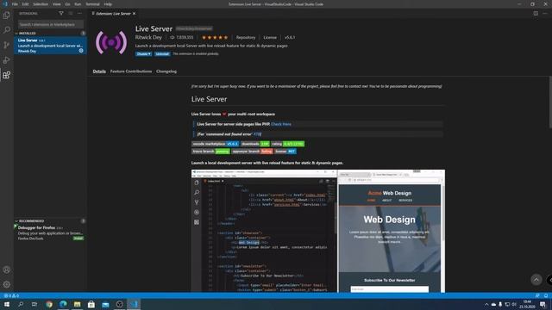
Task: Click the travis branch passing badge
Action: tap(210, 152)
